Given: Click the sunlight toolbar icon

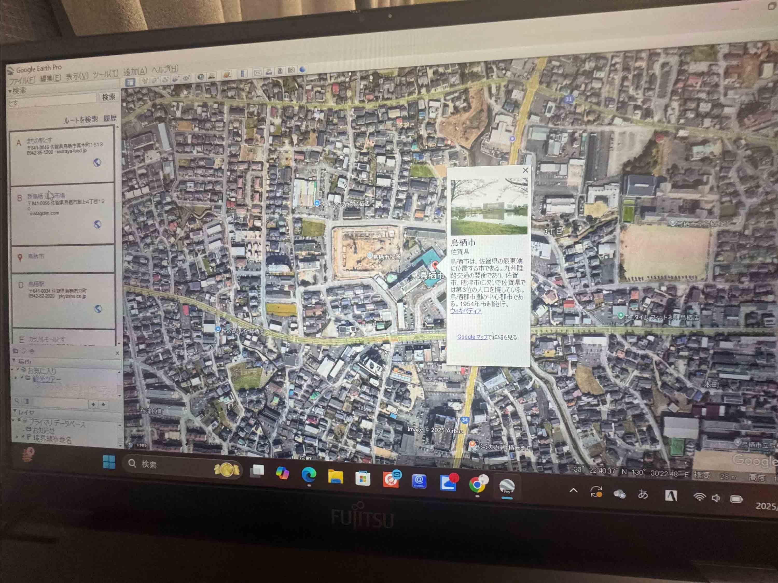Looking at the screenshot, I should (x=212, y=77).
